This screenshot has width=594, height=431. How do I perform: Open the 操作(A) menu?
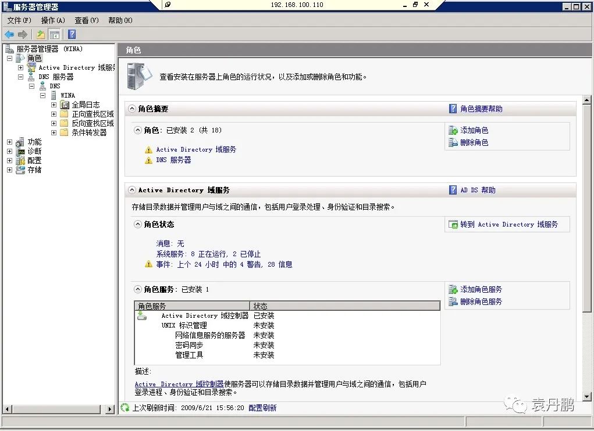(53, 20)
